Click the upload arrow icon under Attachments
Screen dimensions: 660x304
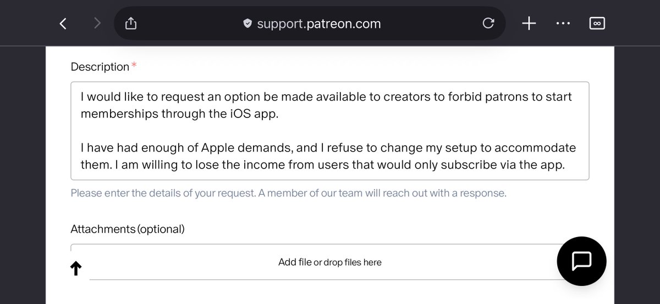pyautogui.click(x=76, y=268)
